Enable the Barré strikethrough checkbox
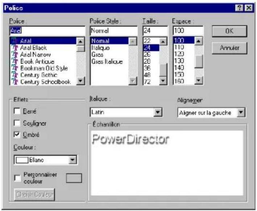The height and width of the screenshot is (211, 257). click(17, 111)
